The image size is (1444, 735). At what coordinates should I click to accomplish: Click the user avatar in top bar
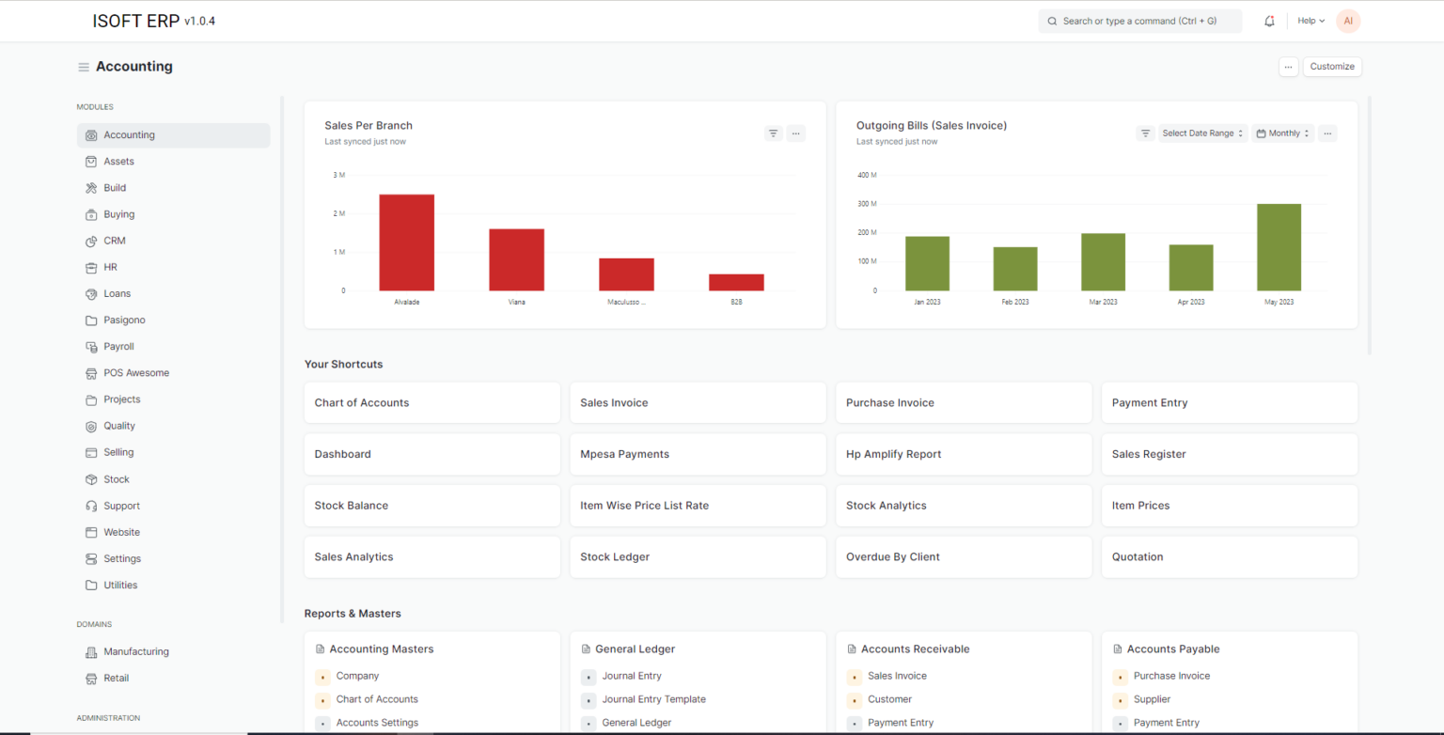[x=1348, y=21]
